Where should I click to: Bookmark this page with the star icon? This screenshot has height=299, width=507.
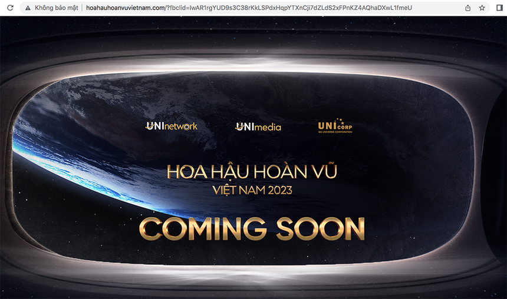(482, 8)
